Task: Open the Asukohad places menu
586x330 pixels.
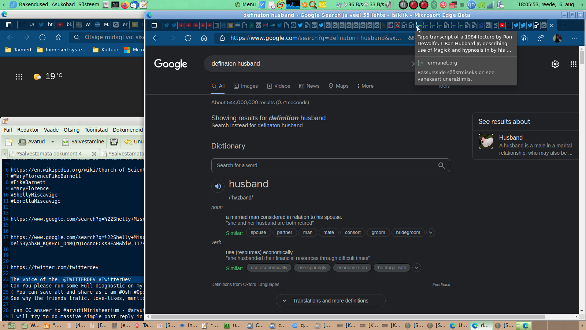Action: (63, 4)
